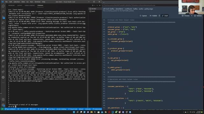Click the terminal prompt input line
204x114 pixels.
point(47,106)
